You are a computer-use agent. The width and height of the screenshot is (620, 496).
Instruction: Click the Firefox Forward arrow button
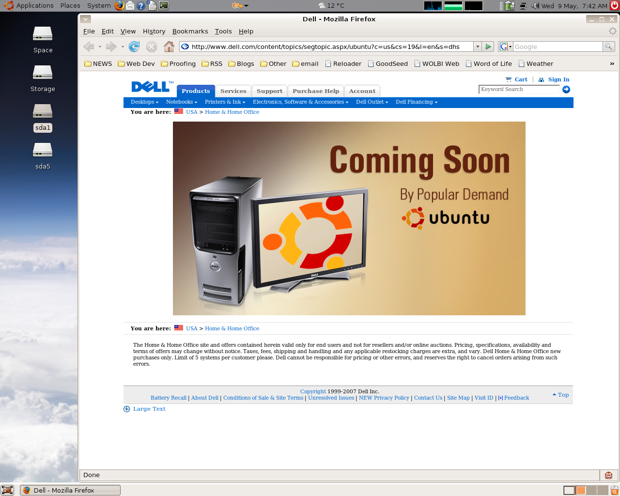point(111,46)
